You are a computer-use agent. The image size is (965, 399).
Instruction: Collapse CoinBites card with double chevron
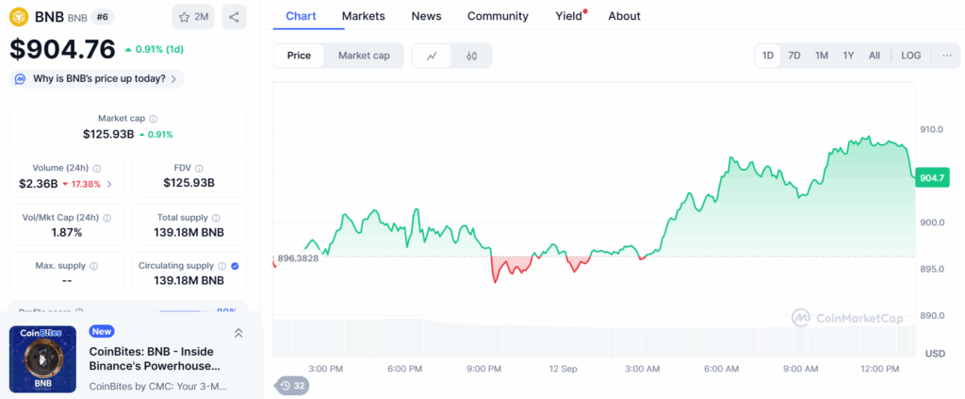click(x=238, y=333)
